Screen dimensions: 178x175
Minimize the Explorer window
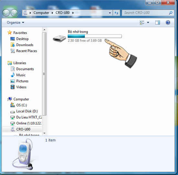150,3
